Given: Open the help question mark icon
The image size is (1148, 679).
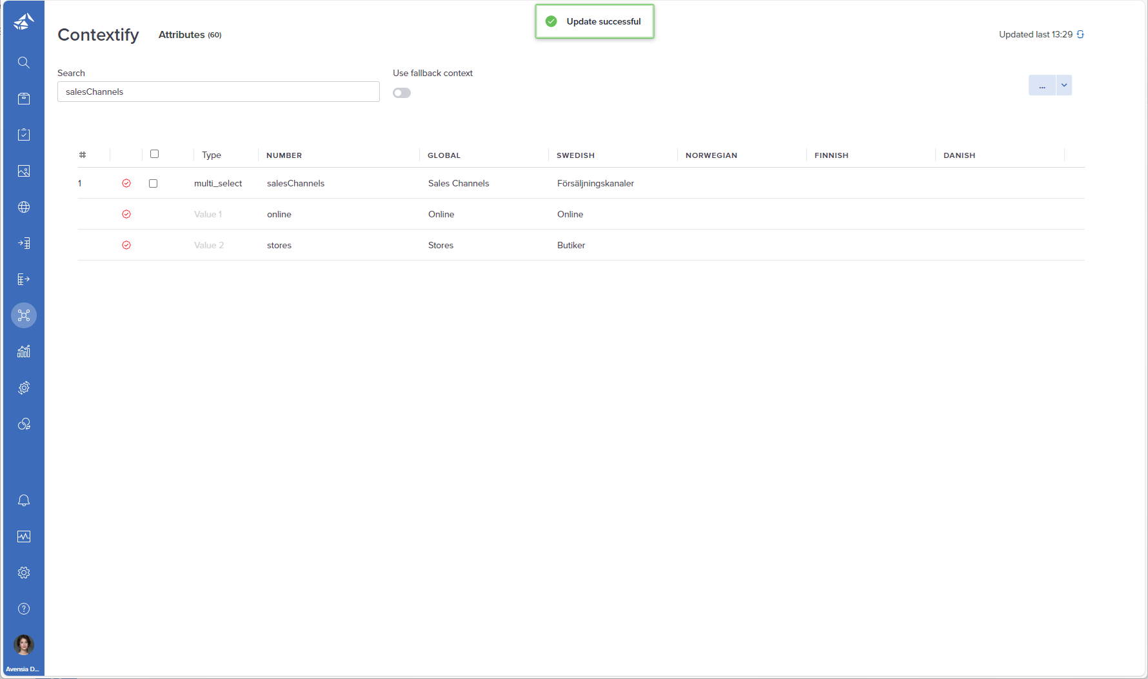Looking at the screenshot, I should (x=24, y=609).
